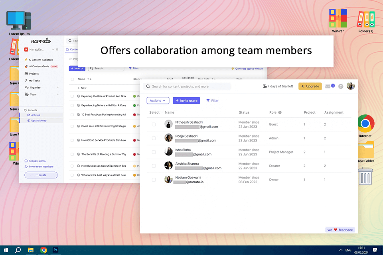Image resolution: width=383 pixels, height=255 pixels.
Task: Open Up and Away under Recents
Action: pyautogui.click(x=39, y=121)
